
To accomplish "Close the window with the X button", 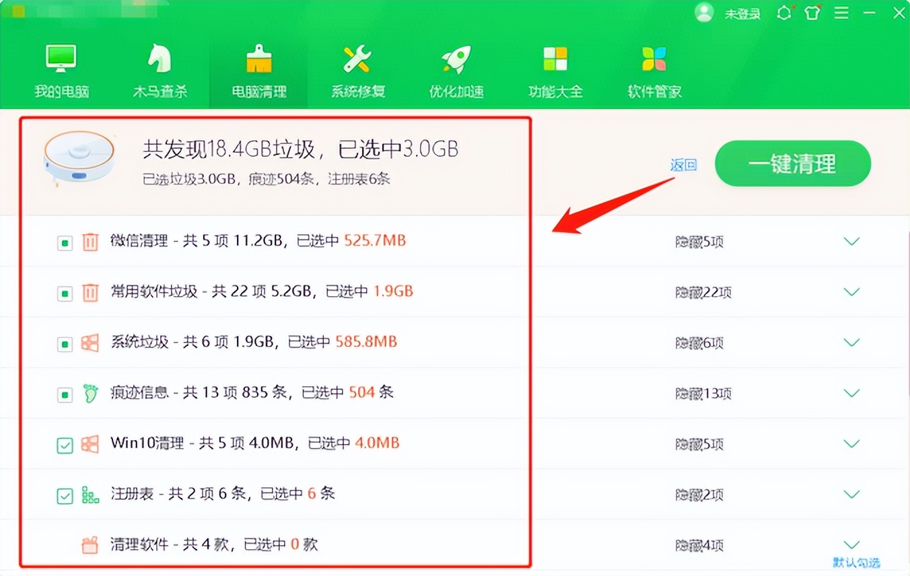I will point(899,13).
